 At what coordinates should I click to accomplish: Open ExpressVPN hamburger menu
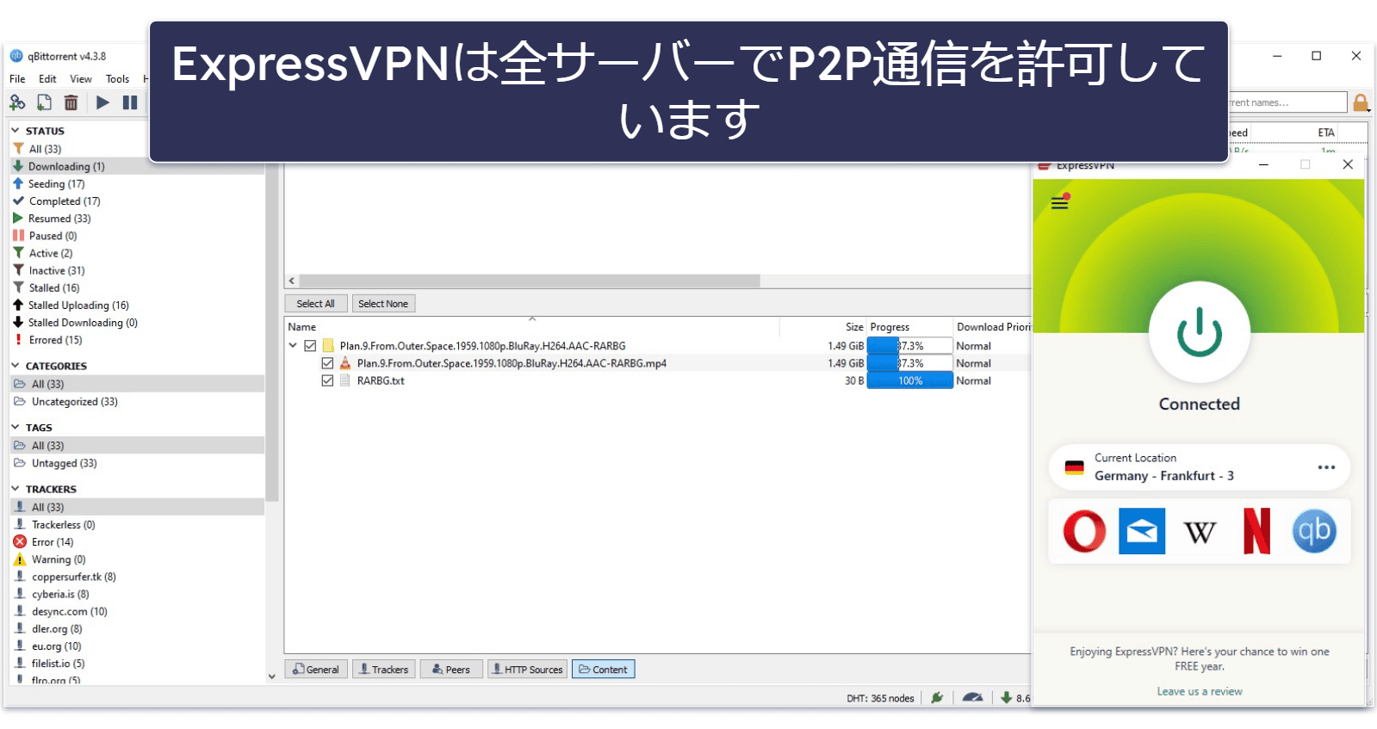coord(1060,202)
